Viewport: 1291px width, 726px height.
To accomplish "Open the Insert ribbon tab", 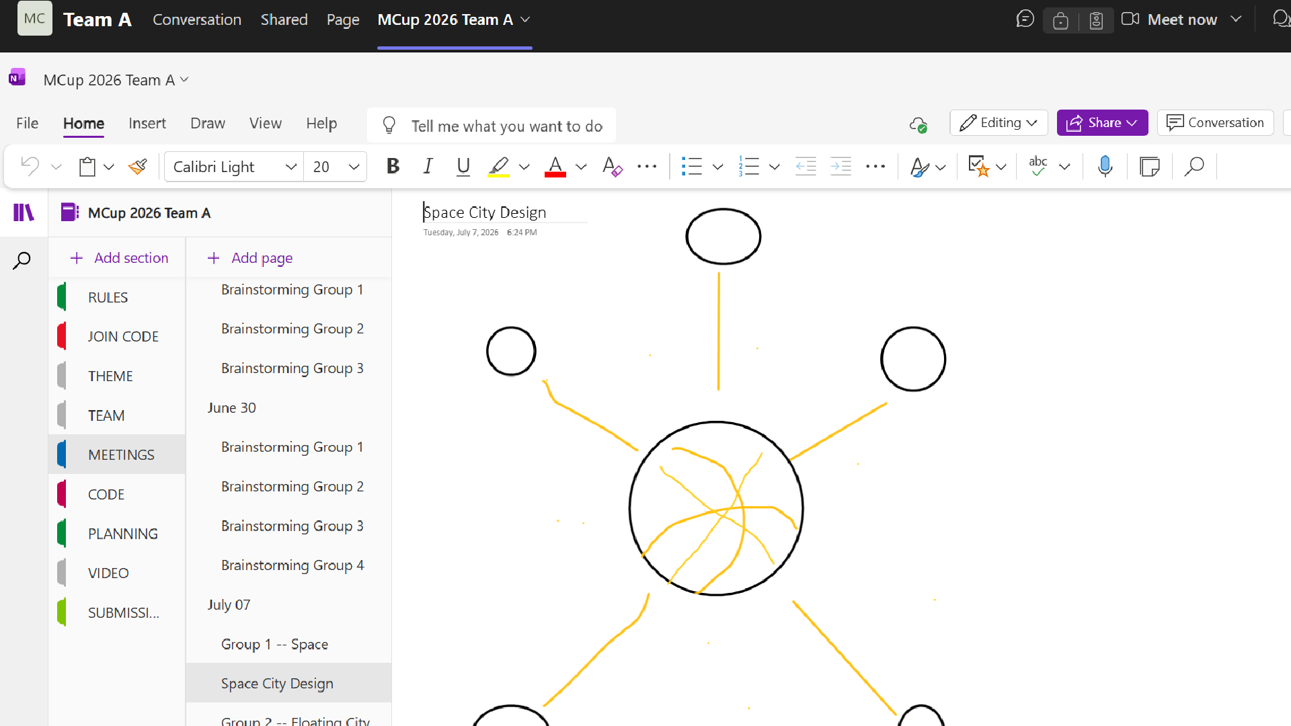I will pos(147,124).
